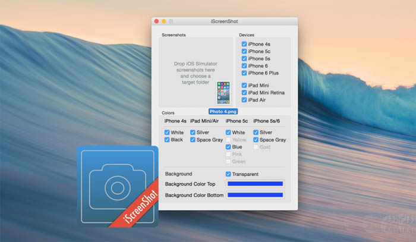Click the iPhone 4s column header
Viewport: 416px width, 242px height.
175,121
